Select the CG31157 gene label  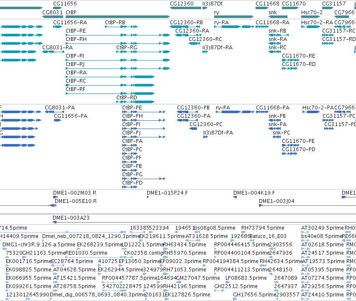pos(334,4)
